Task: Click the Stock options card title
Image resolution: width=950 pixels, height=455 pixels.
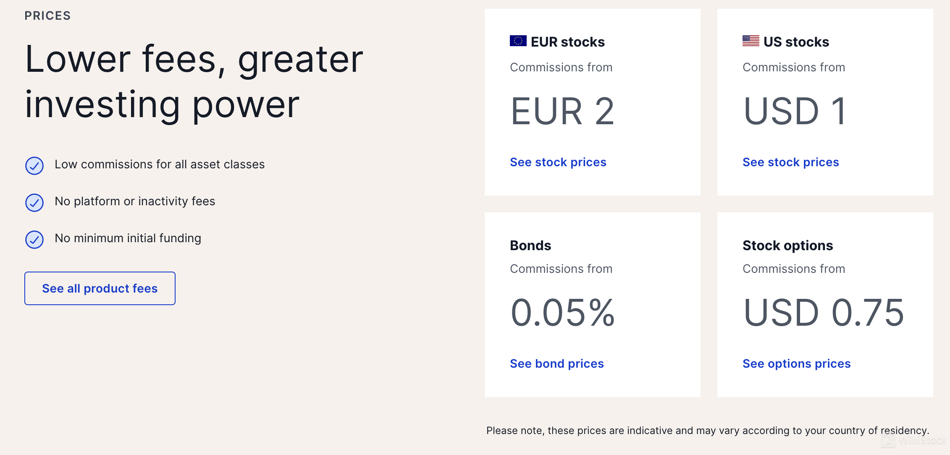Action: [x=787, y=246]
